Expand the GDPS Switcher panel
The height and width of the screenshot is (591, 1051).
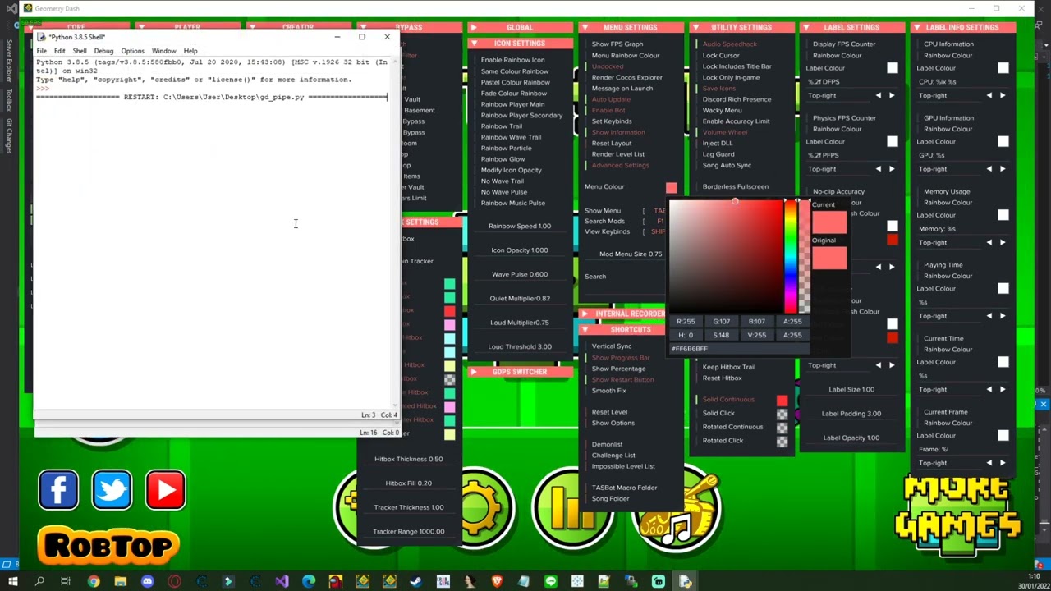tap(474, 372)
